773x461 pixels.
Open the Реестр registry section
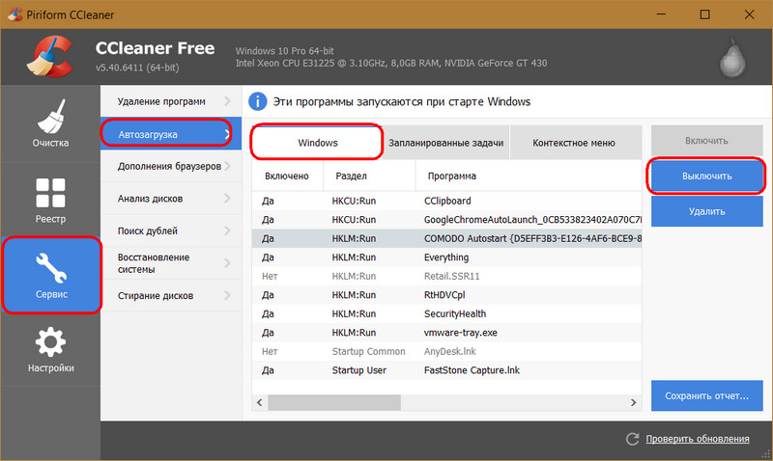pyautogui.click(x=50, y=201)
